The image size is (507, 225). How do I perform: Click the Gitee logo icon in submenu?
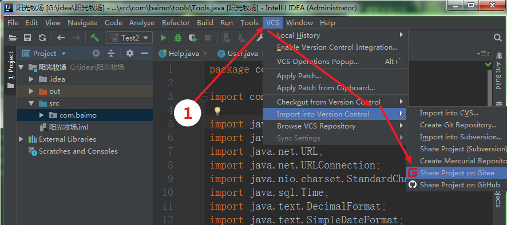pos(413,172)
